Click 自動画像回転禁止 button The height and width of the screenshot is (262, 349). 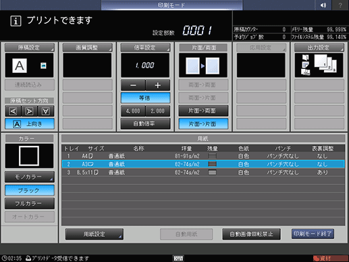[251, 234]
